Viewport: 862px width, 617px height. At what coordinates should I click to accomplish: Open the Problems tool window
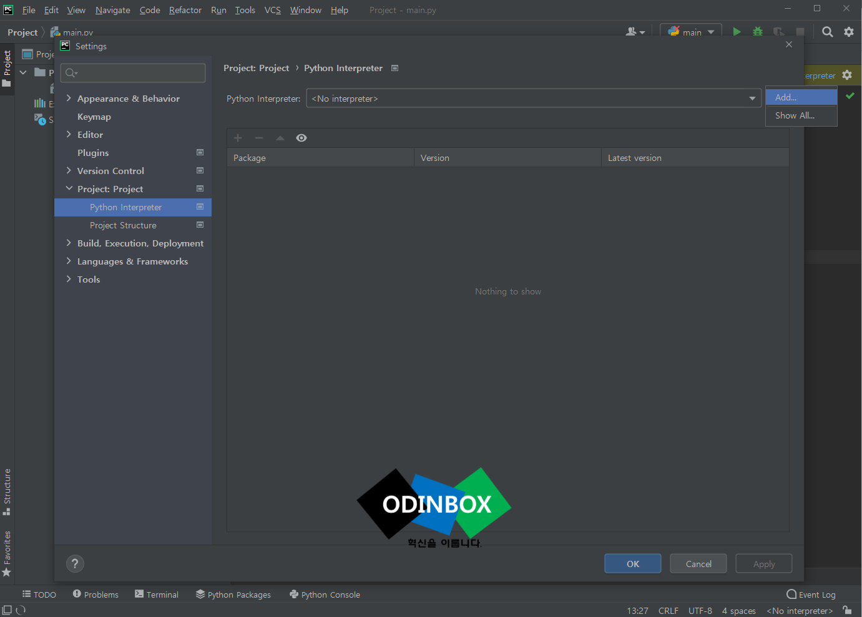coord(96,595)
